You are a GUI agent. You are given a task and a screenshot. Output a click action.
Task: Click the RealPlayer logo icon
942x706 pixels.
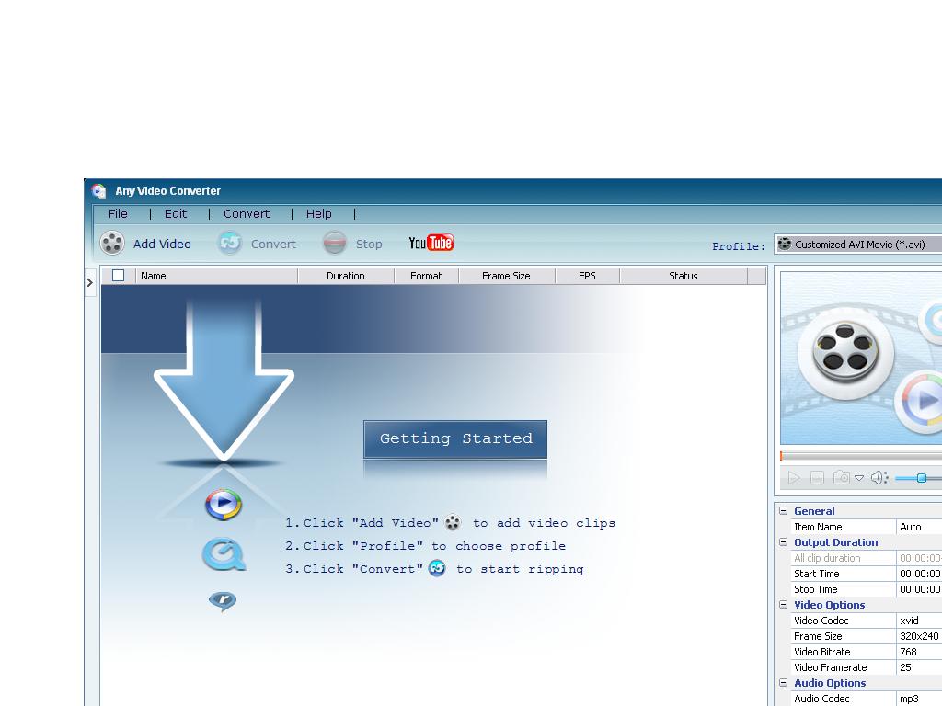[223, 600]
